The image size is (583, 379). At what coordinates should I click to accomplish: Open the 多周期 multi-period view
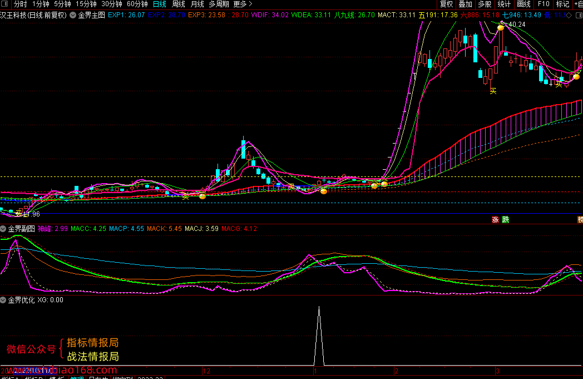coord(219,4)
